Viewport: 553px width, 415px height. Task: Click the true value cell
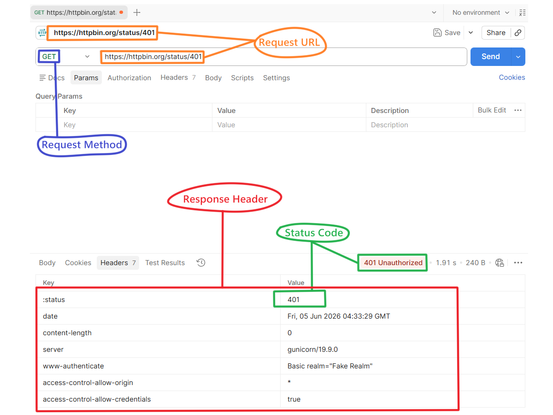pyautogui.click(x=402, y=399)
